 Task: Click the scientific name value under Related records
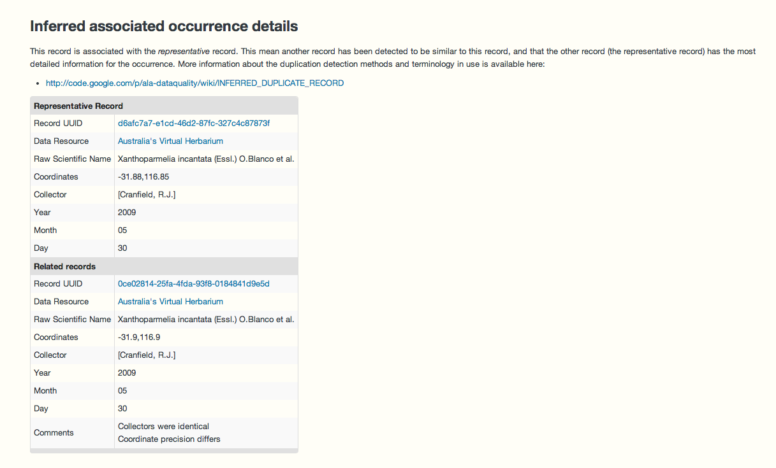206,319
